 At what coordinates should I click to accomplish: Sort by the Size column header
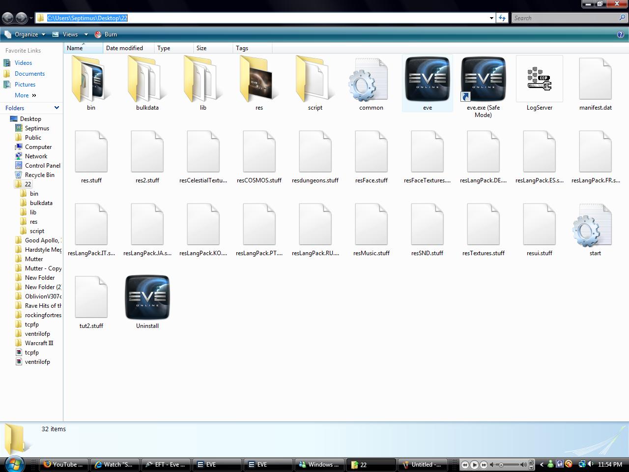click(x=213, y=48)
